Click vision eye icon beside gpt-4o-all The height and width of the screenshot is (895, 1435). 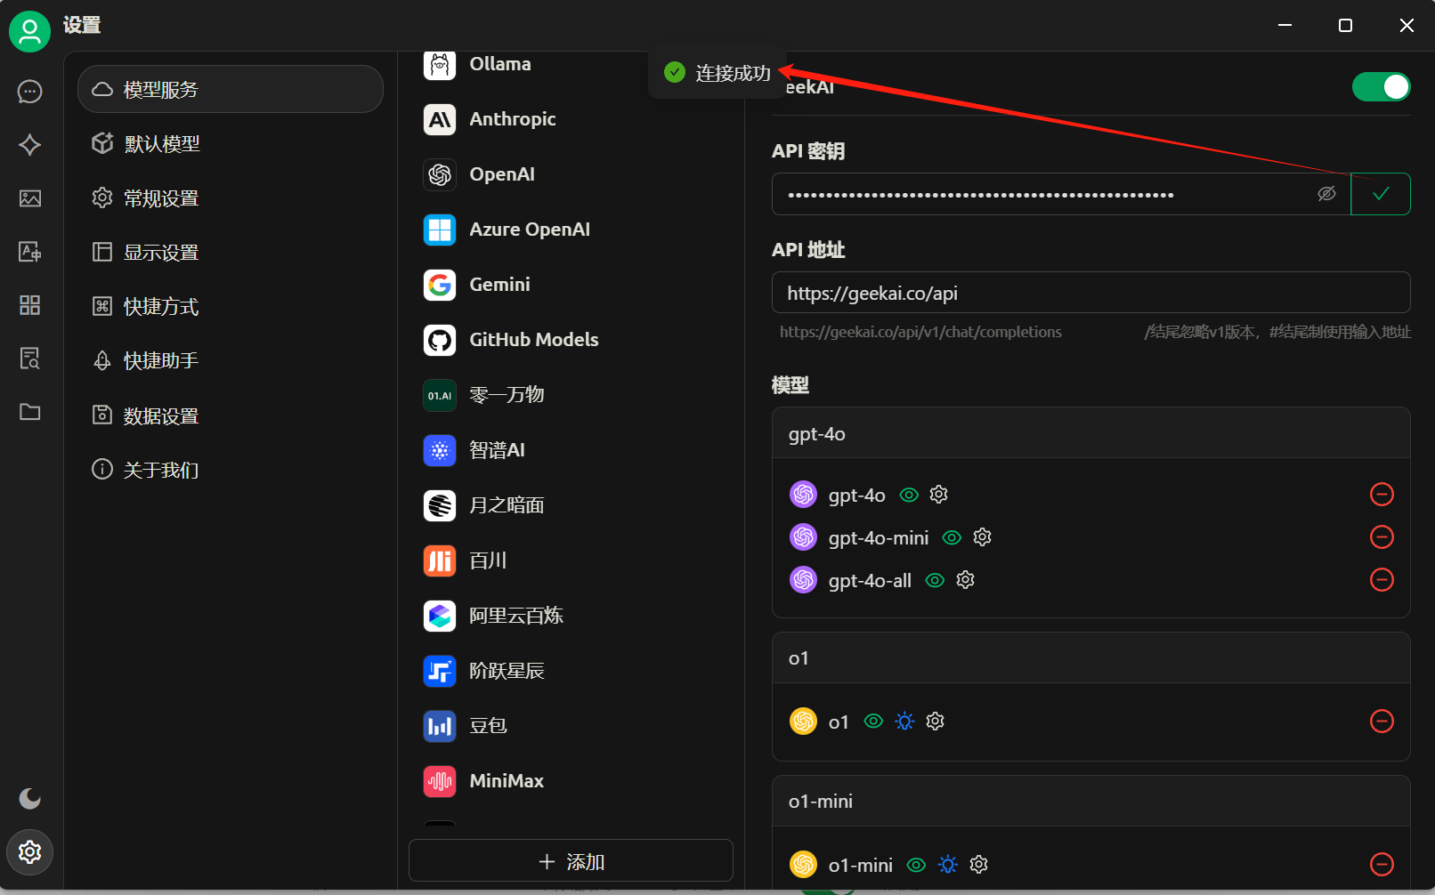(935, 580)
